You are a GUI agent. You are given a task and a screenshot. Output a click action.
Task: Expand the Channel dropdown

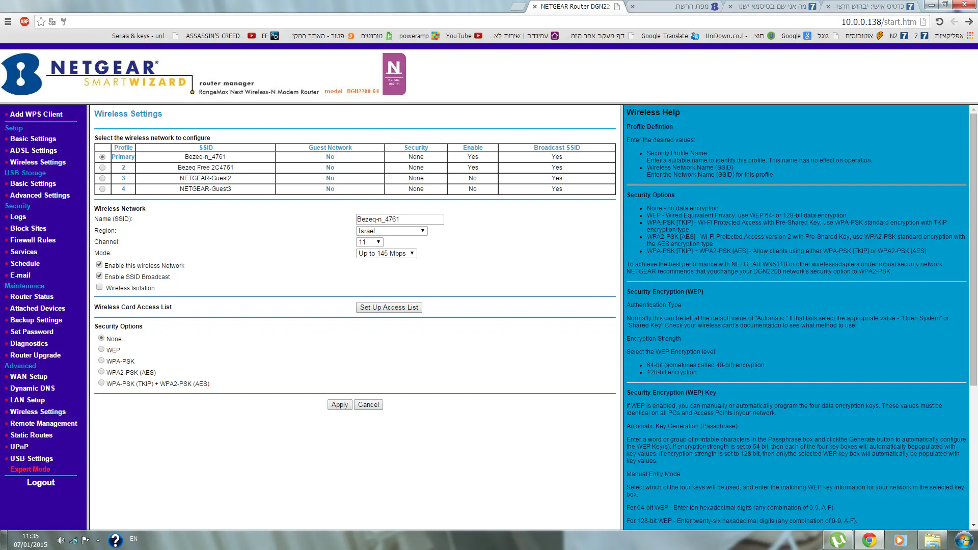point(369,242)
